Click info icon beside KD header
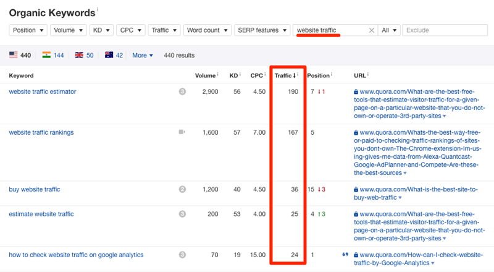This screenshot has width=494, height=272. tap(240, 74)
